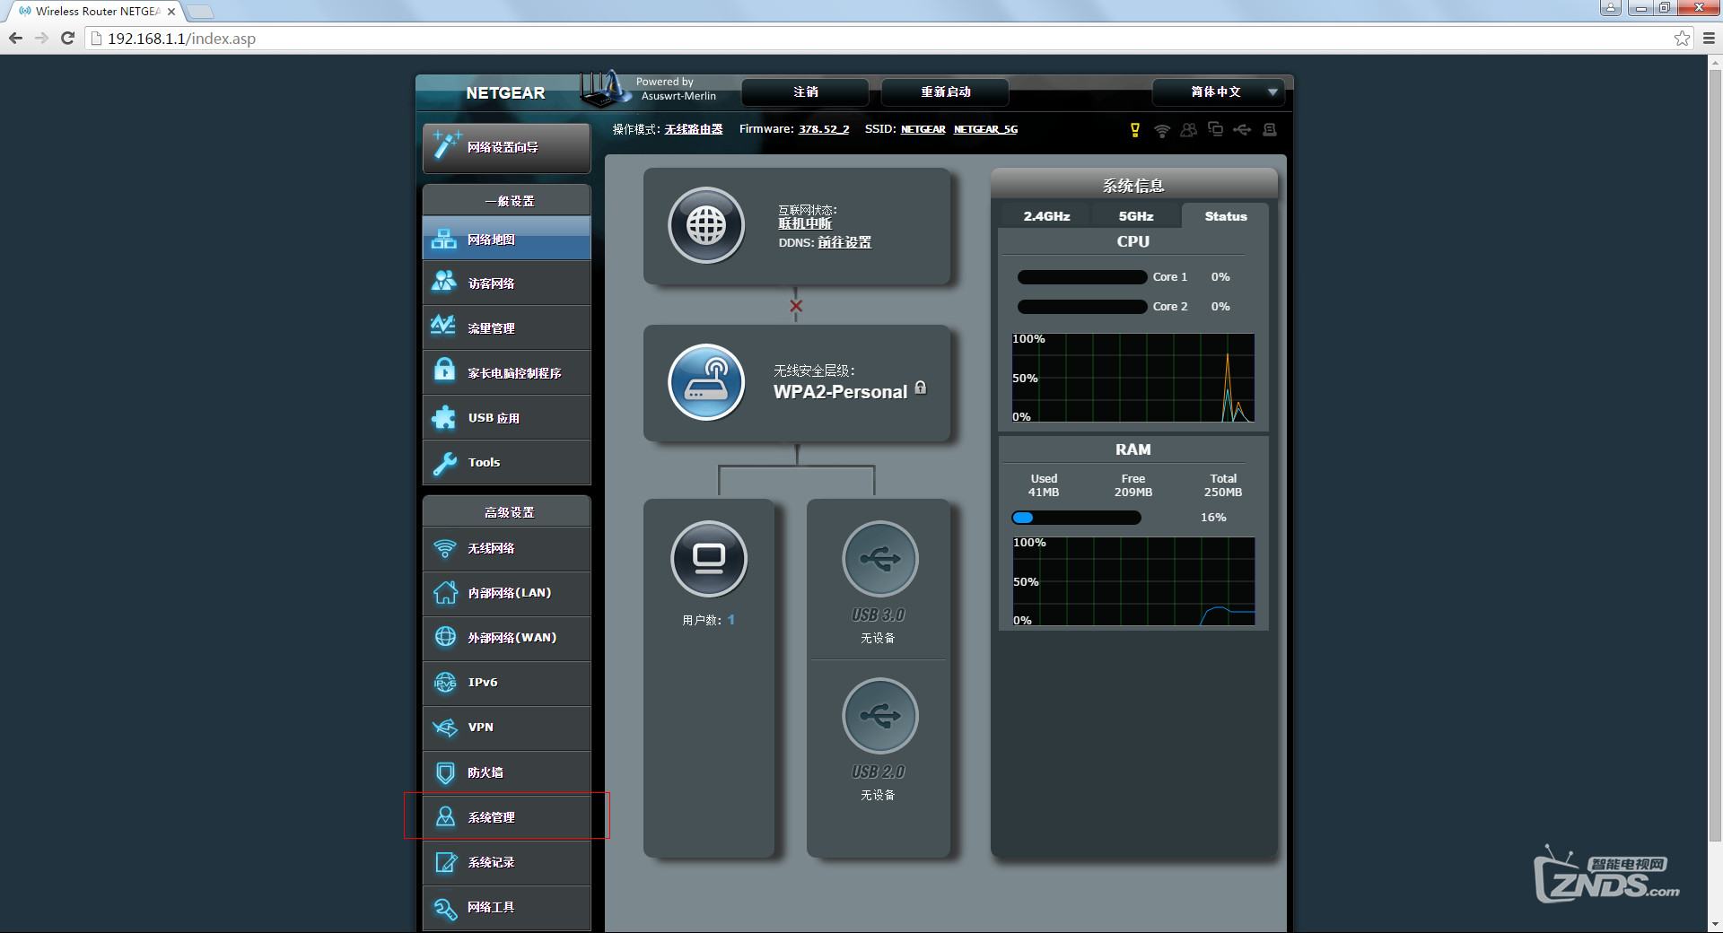The height and width of the screenshot is (933, 1723).
Task: Click the internet globe status icon
Action: [x=706, y=225]
